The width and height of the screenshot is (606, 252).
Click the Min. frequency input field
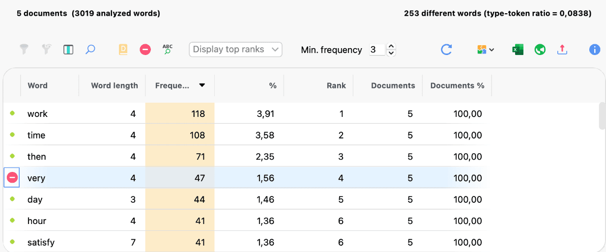pyautogui.click(x=377, y=50)
